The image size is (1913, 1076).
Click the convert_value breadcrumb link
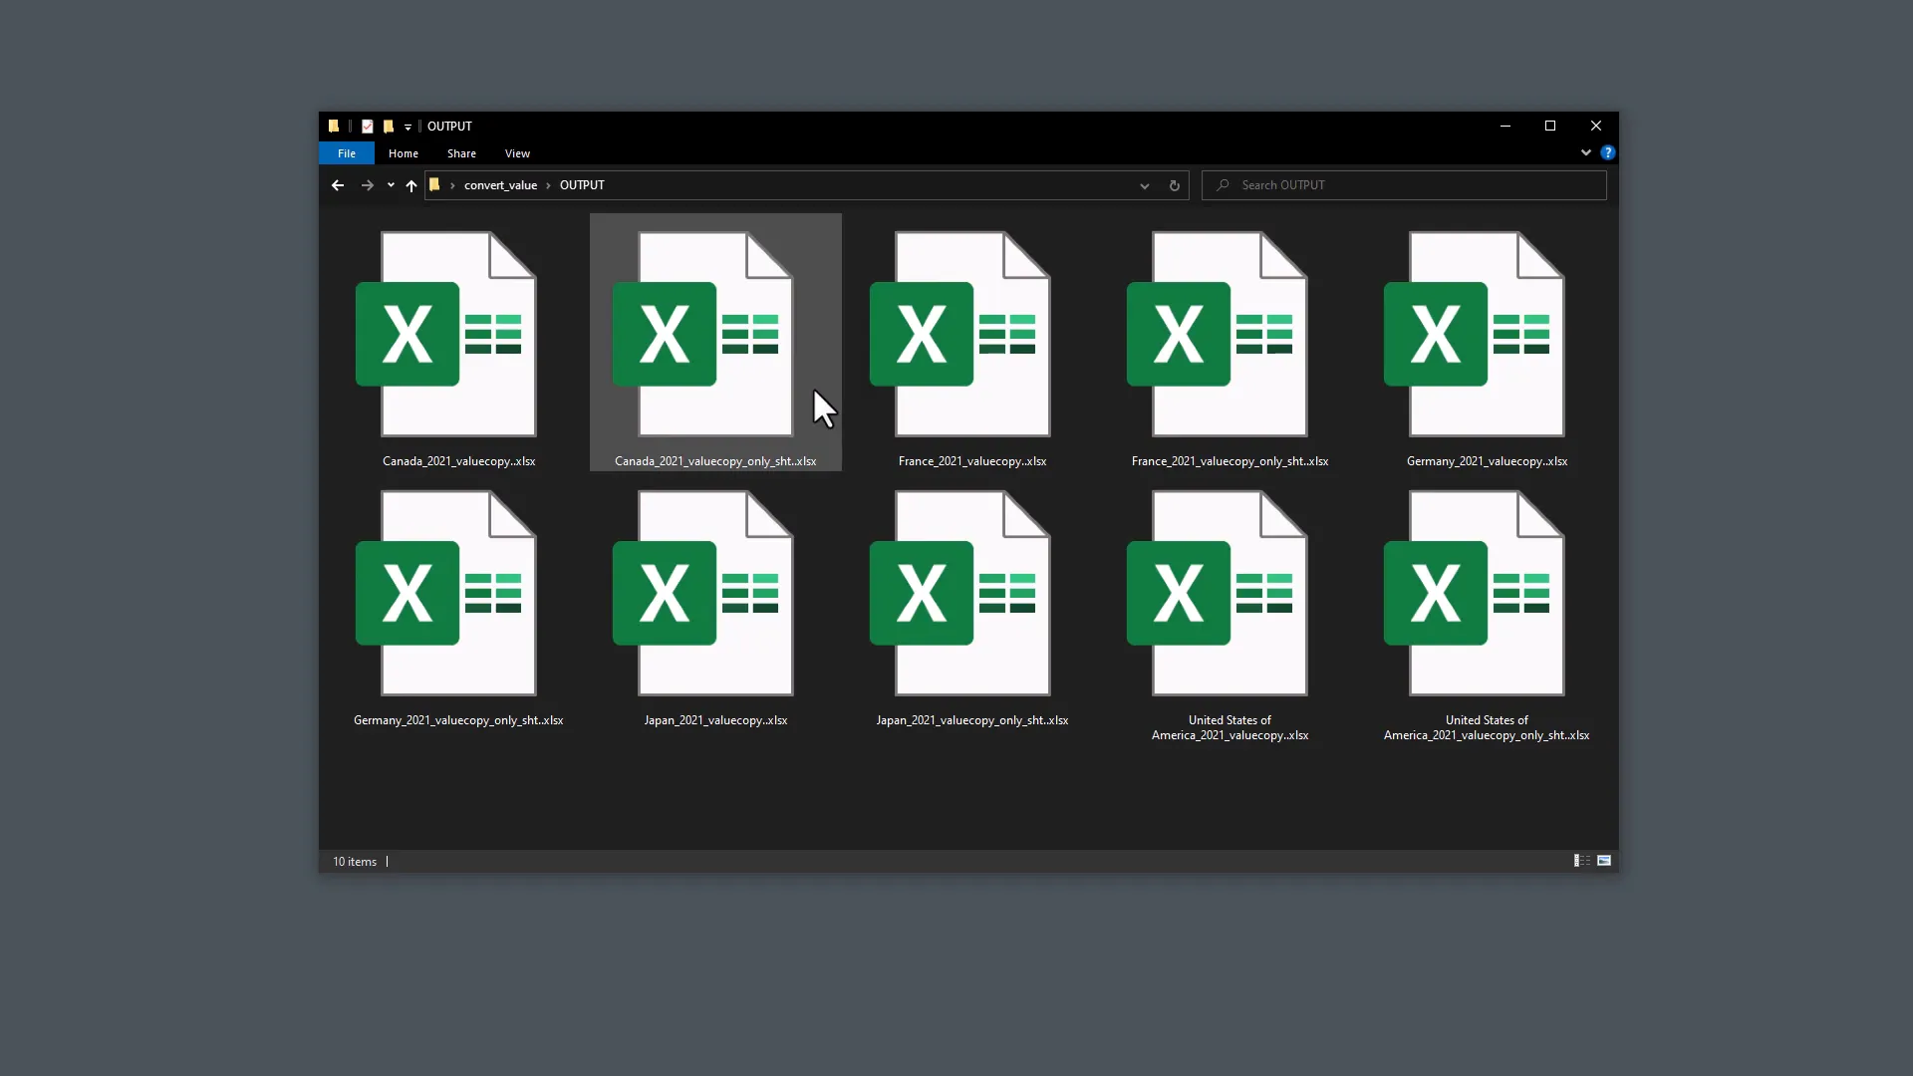point(500,185)
